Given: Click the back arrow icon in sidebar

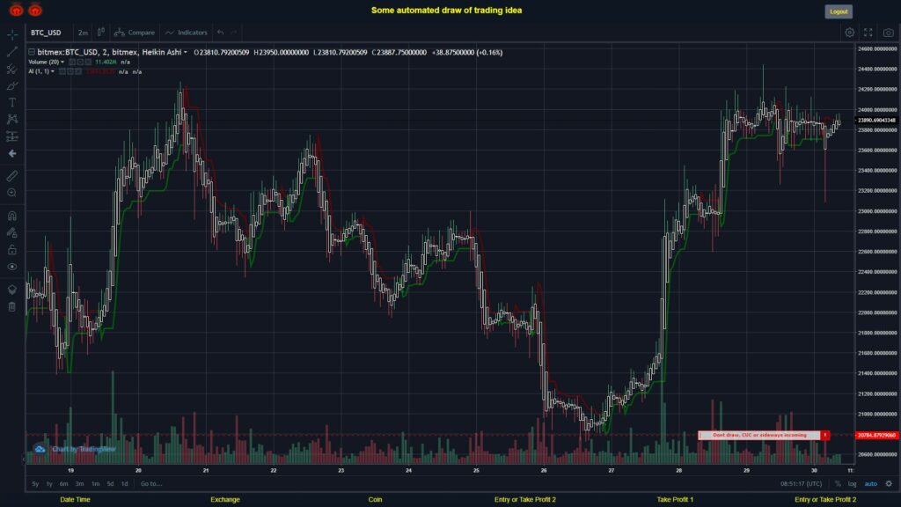Looking at the screenshot, I should (12, 153).
